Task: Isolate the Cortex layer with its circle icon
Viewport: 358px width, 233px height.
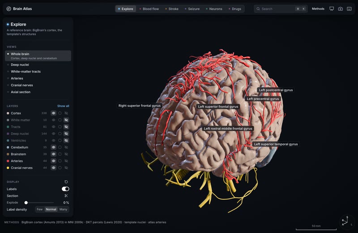Action: (x=60, y=113)
